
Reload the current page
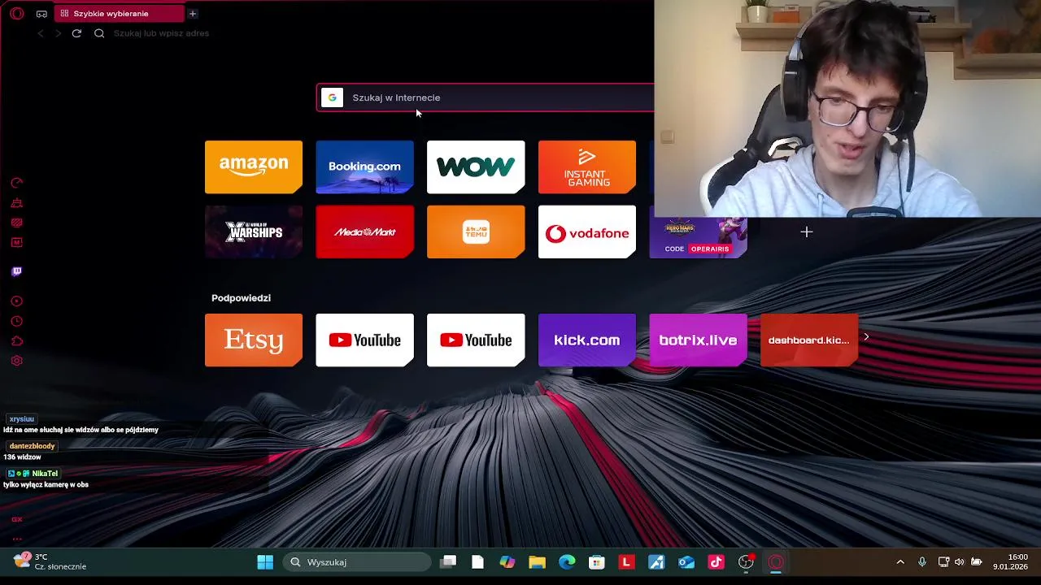coord(76,33)
